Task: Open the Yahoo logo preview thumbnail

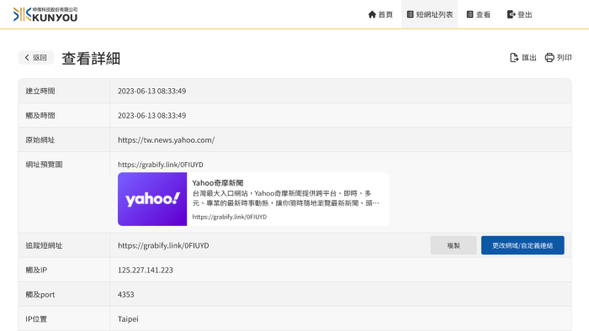Action: 152,199
